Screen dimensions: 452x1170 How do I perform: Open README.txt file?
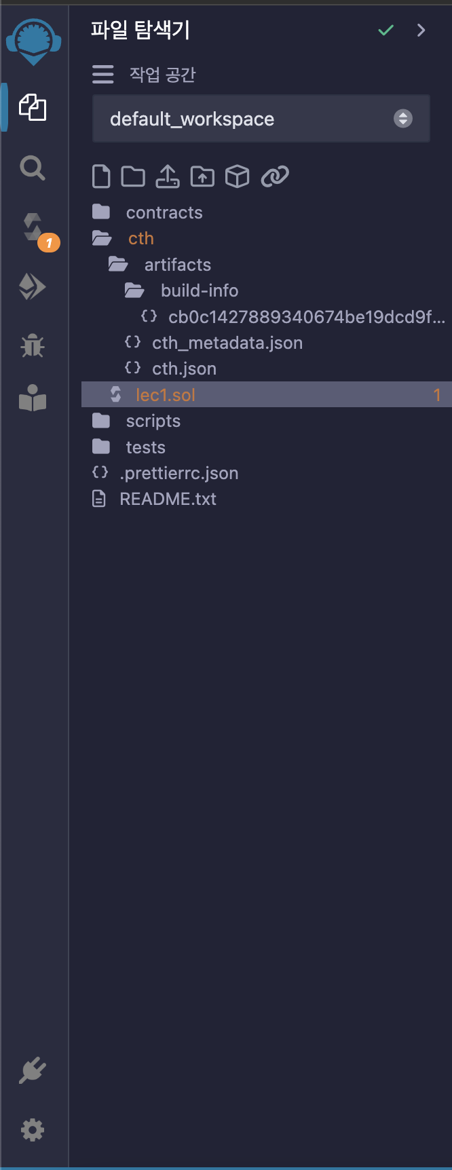[168, 499]
